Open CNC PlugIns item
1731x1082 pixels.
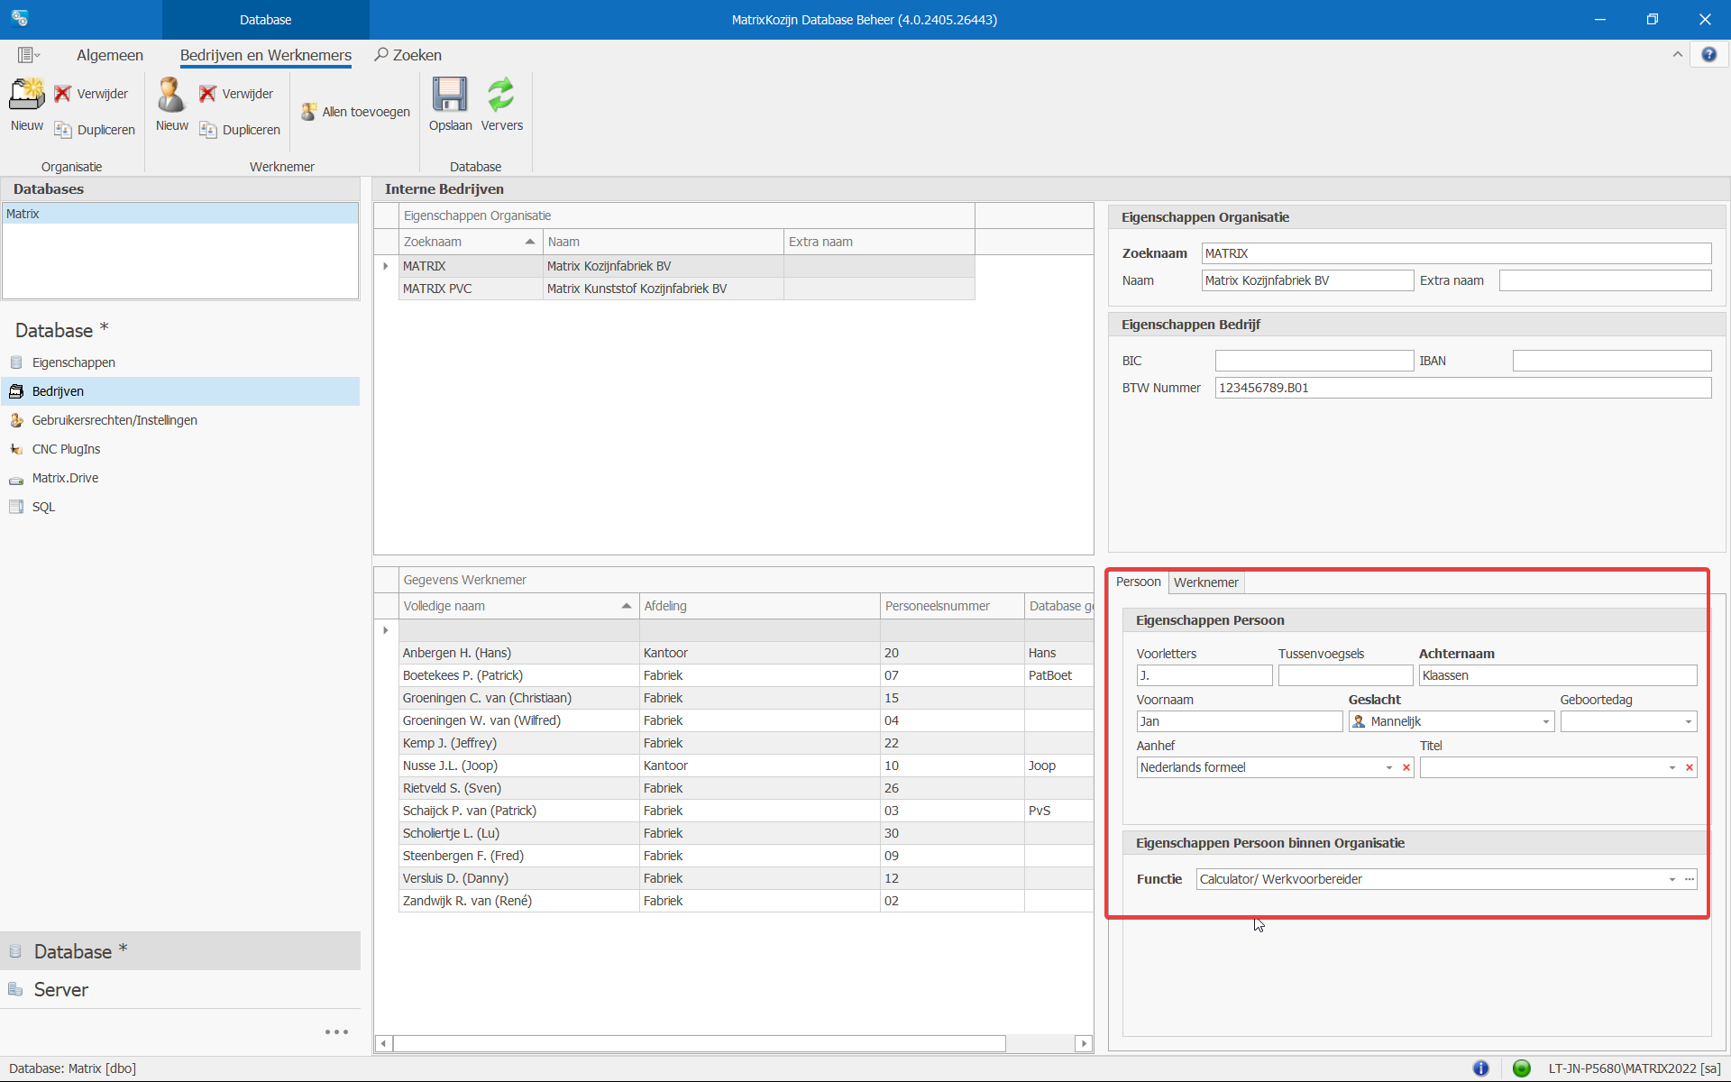(x=66, y=449)
